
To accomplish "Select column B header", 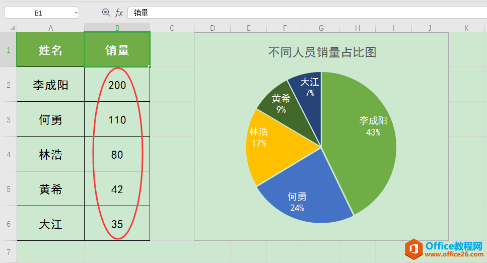I will pos(117,28).
